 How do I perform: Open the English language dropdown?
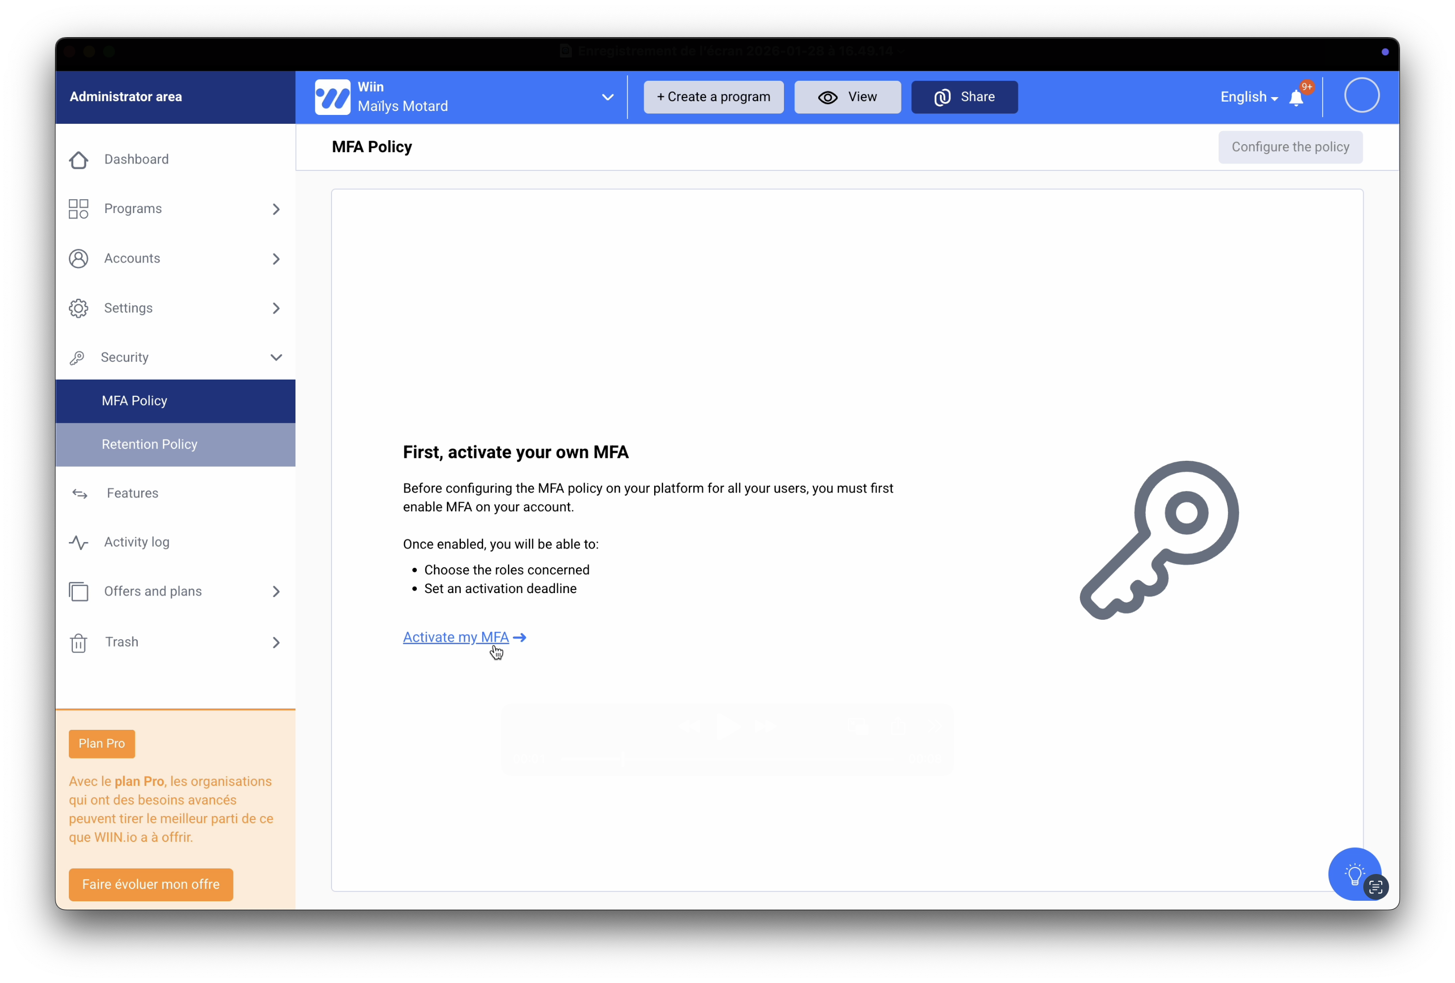pos(1248,97)
